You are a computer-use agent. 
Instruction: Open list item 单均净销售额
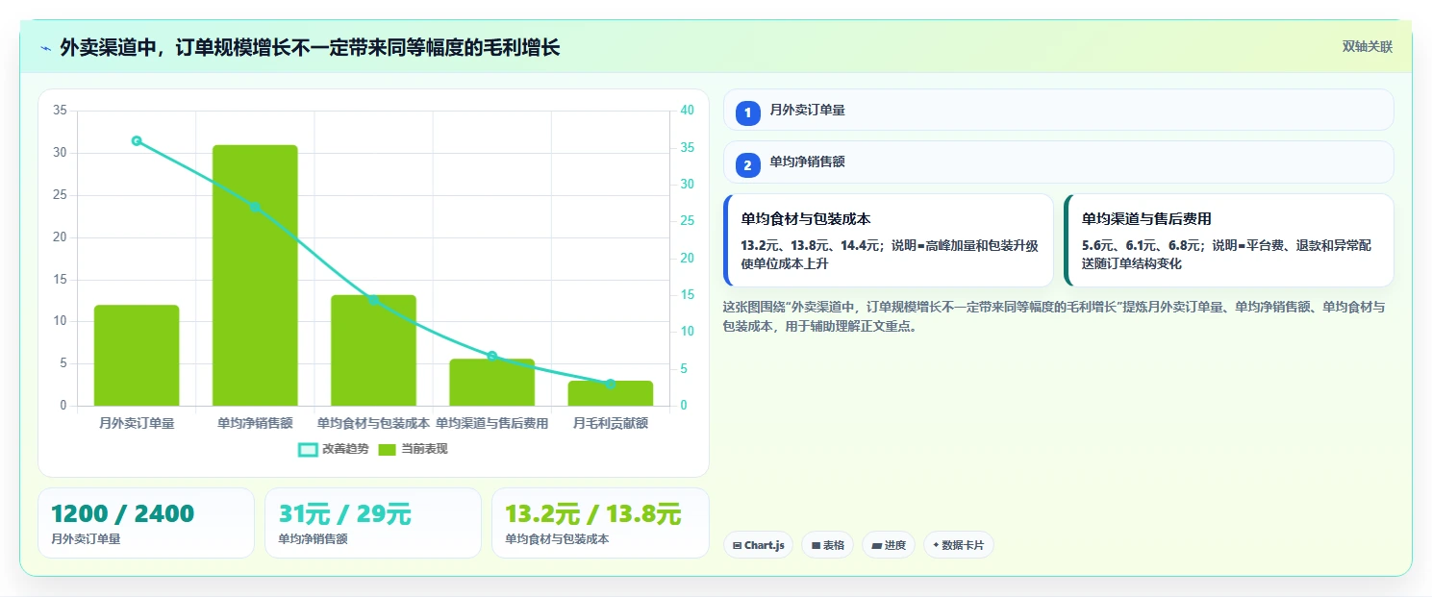1058,162
